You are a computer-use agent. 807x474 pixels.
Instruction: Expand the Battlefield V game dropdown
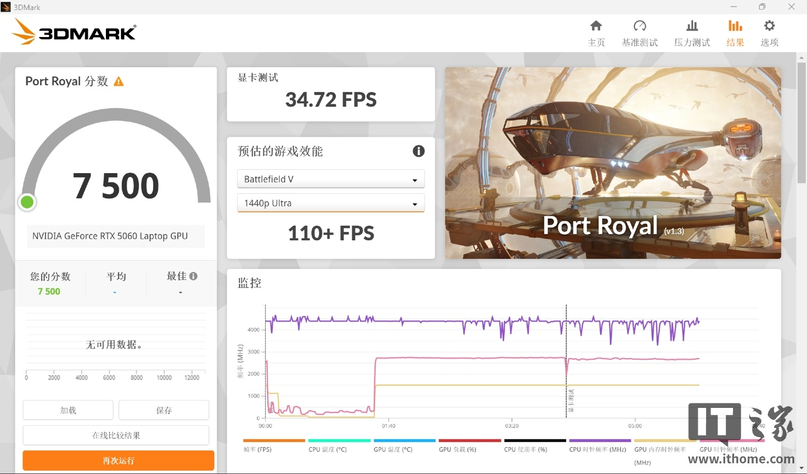331,179
